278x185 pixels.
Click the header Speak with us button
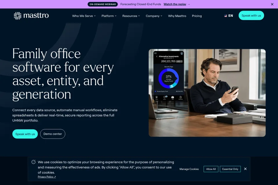click(251, 16)
